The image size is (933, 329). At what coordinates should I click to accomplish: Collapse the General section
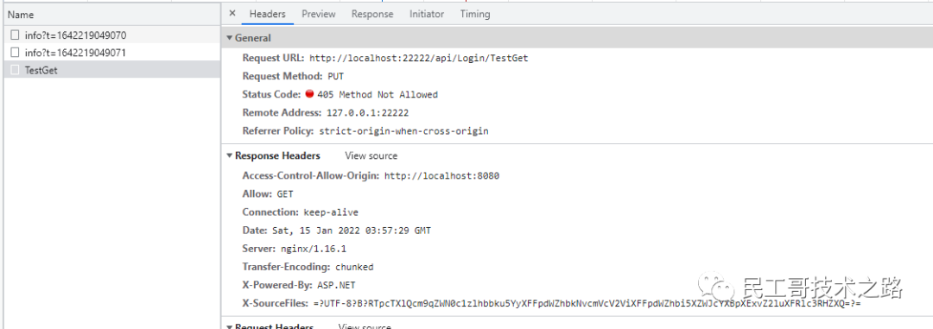click(x=230, y=38)
